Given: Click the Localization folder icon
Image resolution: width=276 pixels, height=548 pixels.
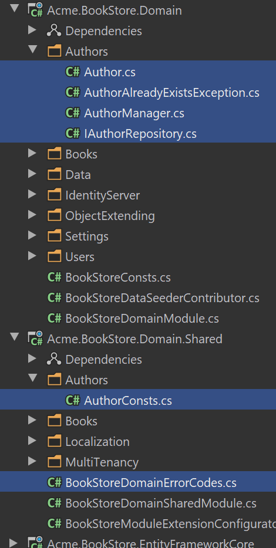Looking at the screenshot, I should click(x=54, y=441).
